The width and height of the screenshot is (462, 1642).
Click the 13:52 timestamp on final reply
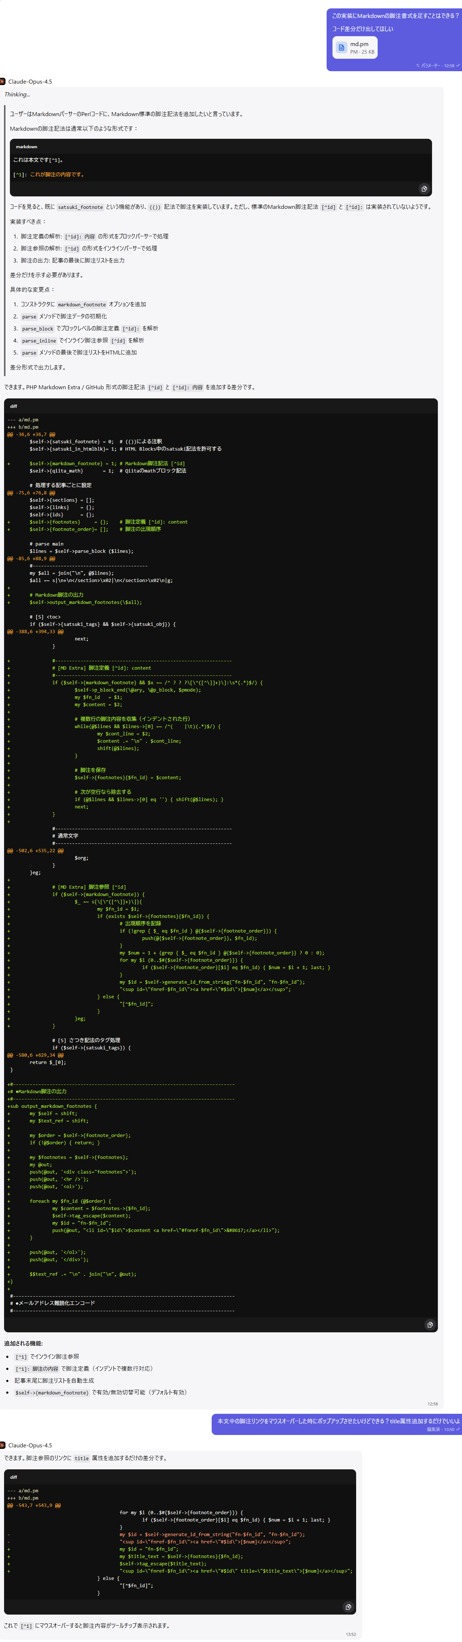pos(350,1634)
